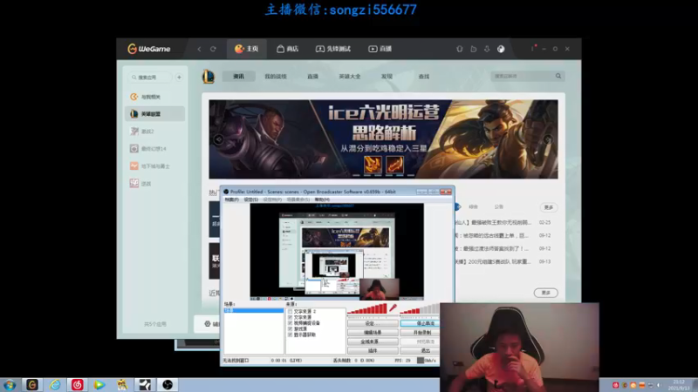698x392 pixels.
Task: Add an application with the plus button
Action: [179, 78]
